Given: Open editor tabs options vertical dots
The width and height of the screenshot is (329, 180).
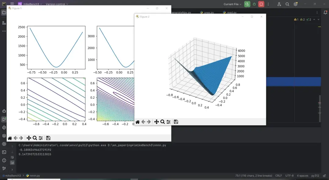Looking at the screenshot, I should tap(317, 12).
